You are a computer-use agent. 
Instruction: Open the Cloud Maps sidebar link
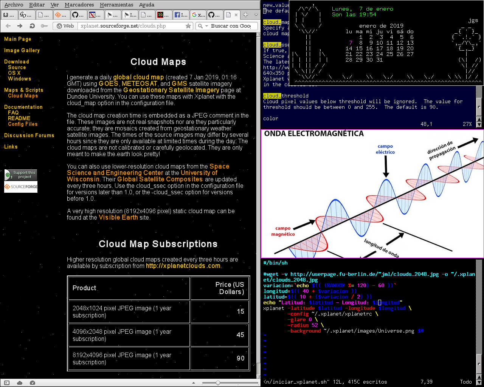point(23,96)
